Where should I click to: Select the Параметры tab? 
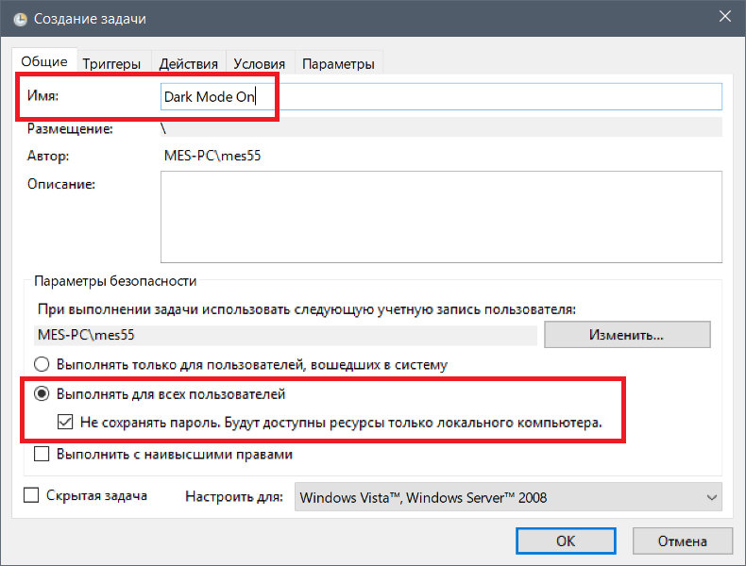click(x=338, y=64)
